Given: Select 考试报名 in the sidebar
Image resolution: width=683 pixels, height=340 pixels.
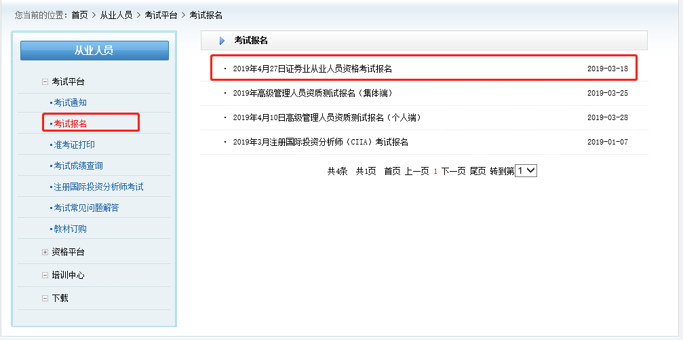Looking at the screenshot, I should pyautogui.click(x=70, y=124).
